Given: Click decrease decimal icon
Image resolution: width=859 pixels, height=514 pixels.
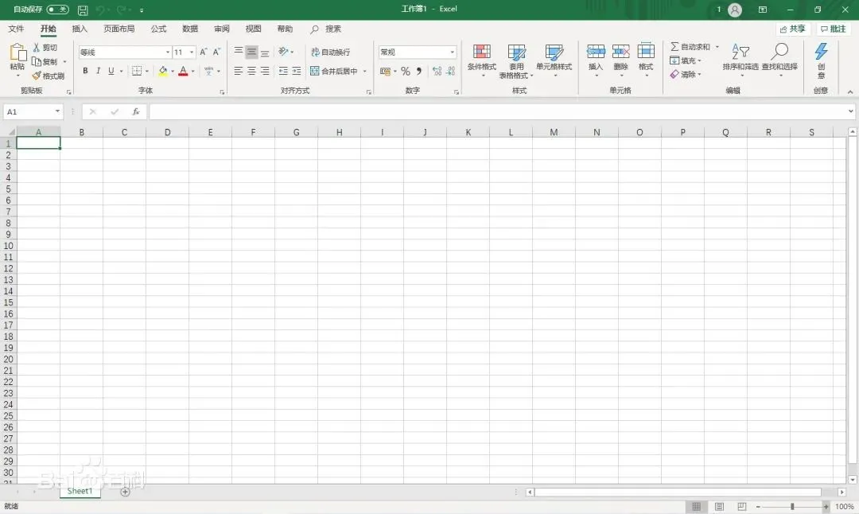Looking at the screenshot, I should pos(450,72).
